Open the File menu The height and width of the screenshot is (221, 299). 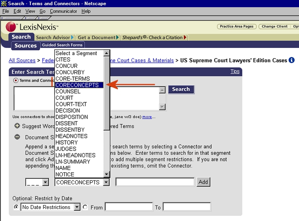pyautogui.click(x=6, y=11)
